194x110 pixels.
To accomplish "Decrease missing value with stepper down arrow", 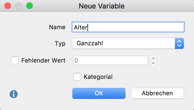I will (153, 63).
